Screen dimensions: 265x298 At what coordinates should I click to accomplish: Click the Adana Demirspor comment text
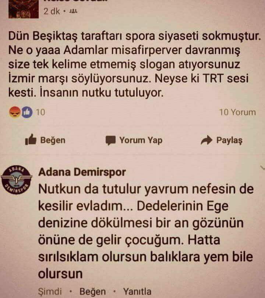click(146, 231)
